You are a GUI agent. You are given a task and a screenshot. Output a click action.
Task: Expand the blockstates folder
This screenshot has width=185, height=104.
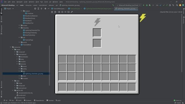pyautogui.click(x=17, y=57)
